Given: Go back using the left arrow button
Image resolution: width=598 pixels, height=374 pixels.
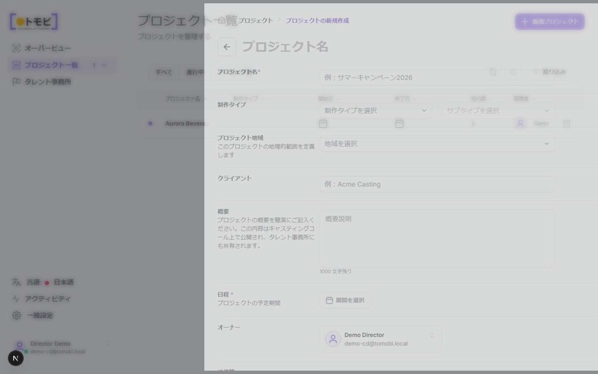Looking at the screenshot, I should point(227,47).
